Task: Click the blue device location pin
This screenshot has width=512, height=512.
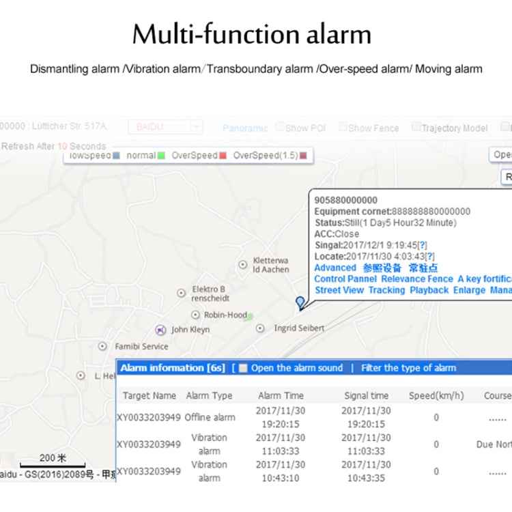Action: [x=299, y=302]
